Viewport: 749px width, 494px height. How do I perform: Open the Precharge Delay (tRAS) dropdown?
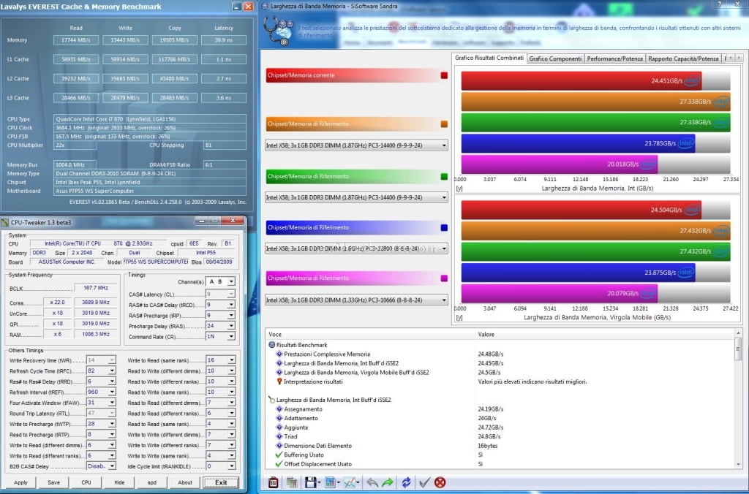pos(220,326)
